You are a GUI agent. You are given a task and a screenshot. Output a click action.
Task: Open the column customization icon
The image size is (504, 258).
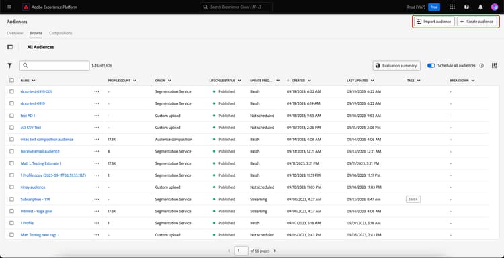pos(495,66)
